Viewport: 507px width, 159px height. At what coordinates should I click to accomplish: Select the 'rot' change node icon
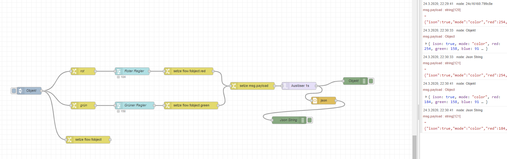(x=74, y=71)
